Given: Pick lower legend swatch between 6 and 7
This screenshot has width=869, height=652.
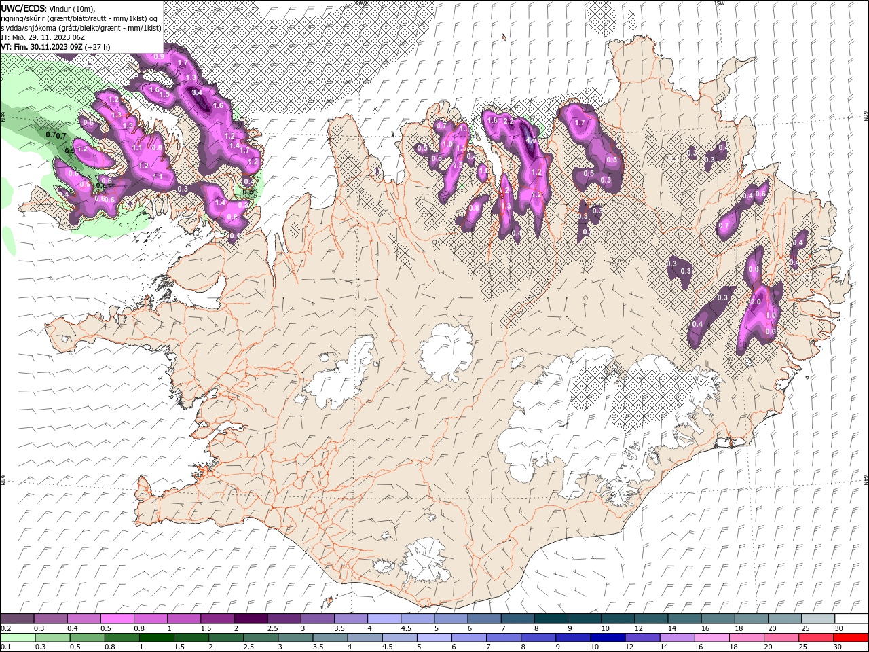Looking at the screenshot, I should 469,638.
